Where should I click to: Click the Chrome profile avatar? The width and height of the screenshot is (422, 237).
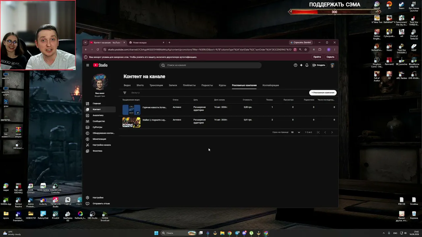point(329,50)
